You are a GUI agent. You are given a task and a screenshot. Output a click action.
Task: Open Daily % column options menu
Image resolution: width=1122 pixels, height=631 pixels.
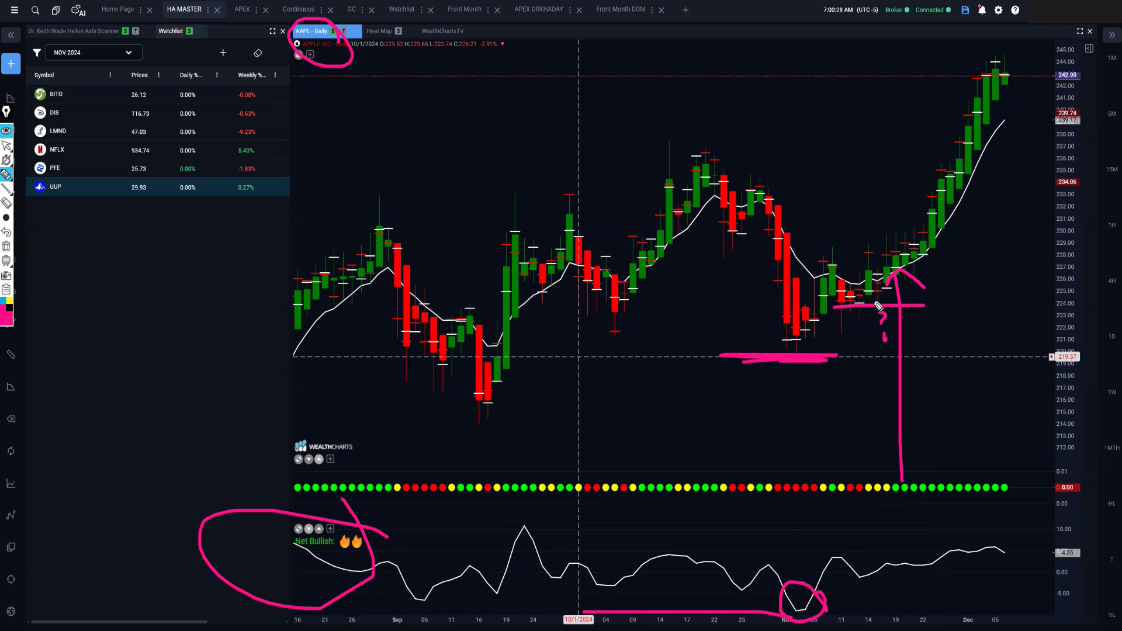click(x=217, y=75)
